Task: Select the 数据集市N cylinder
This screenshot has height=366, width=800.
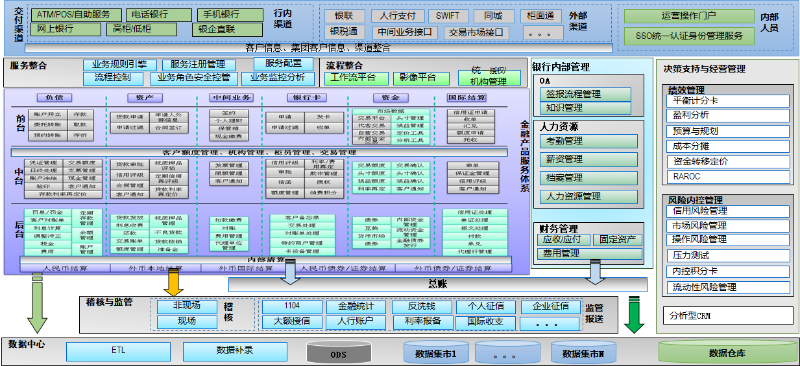Action: [x=583, y=353]
